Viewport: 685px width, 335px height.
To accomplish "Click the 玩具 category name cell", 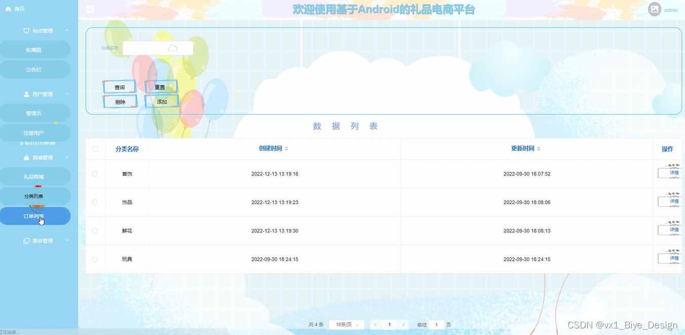I will coord(127,259).
